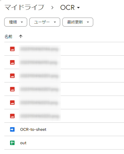Sort by the 名前 column header

pos(8,37)
